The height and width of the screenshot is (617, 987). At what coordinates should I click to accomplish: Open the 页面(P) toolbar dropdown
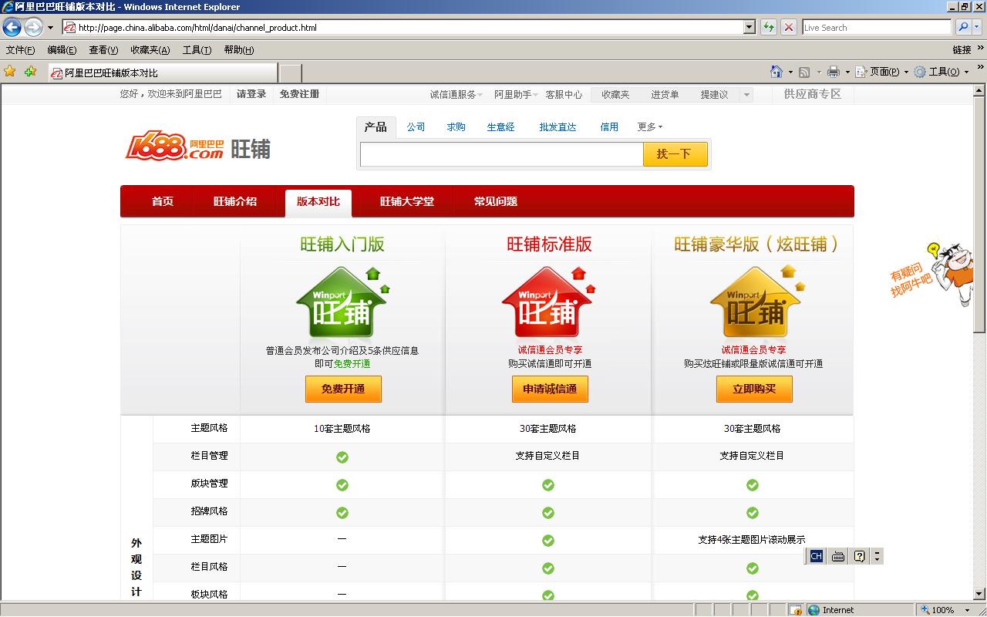(881, 72)
